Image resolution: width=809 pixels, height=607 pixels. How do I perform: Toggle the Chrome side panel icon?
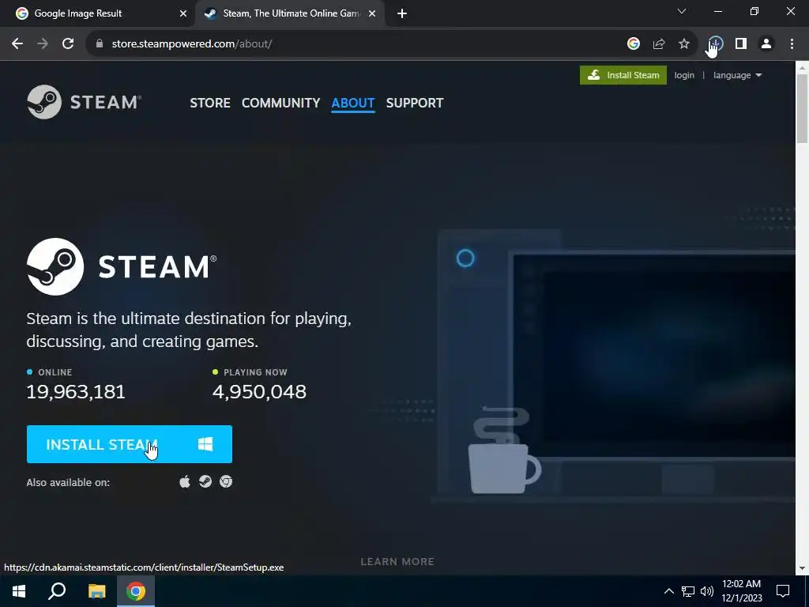(741, 44)
